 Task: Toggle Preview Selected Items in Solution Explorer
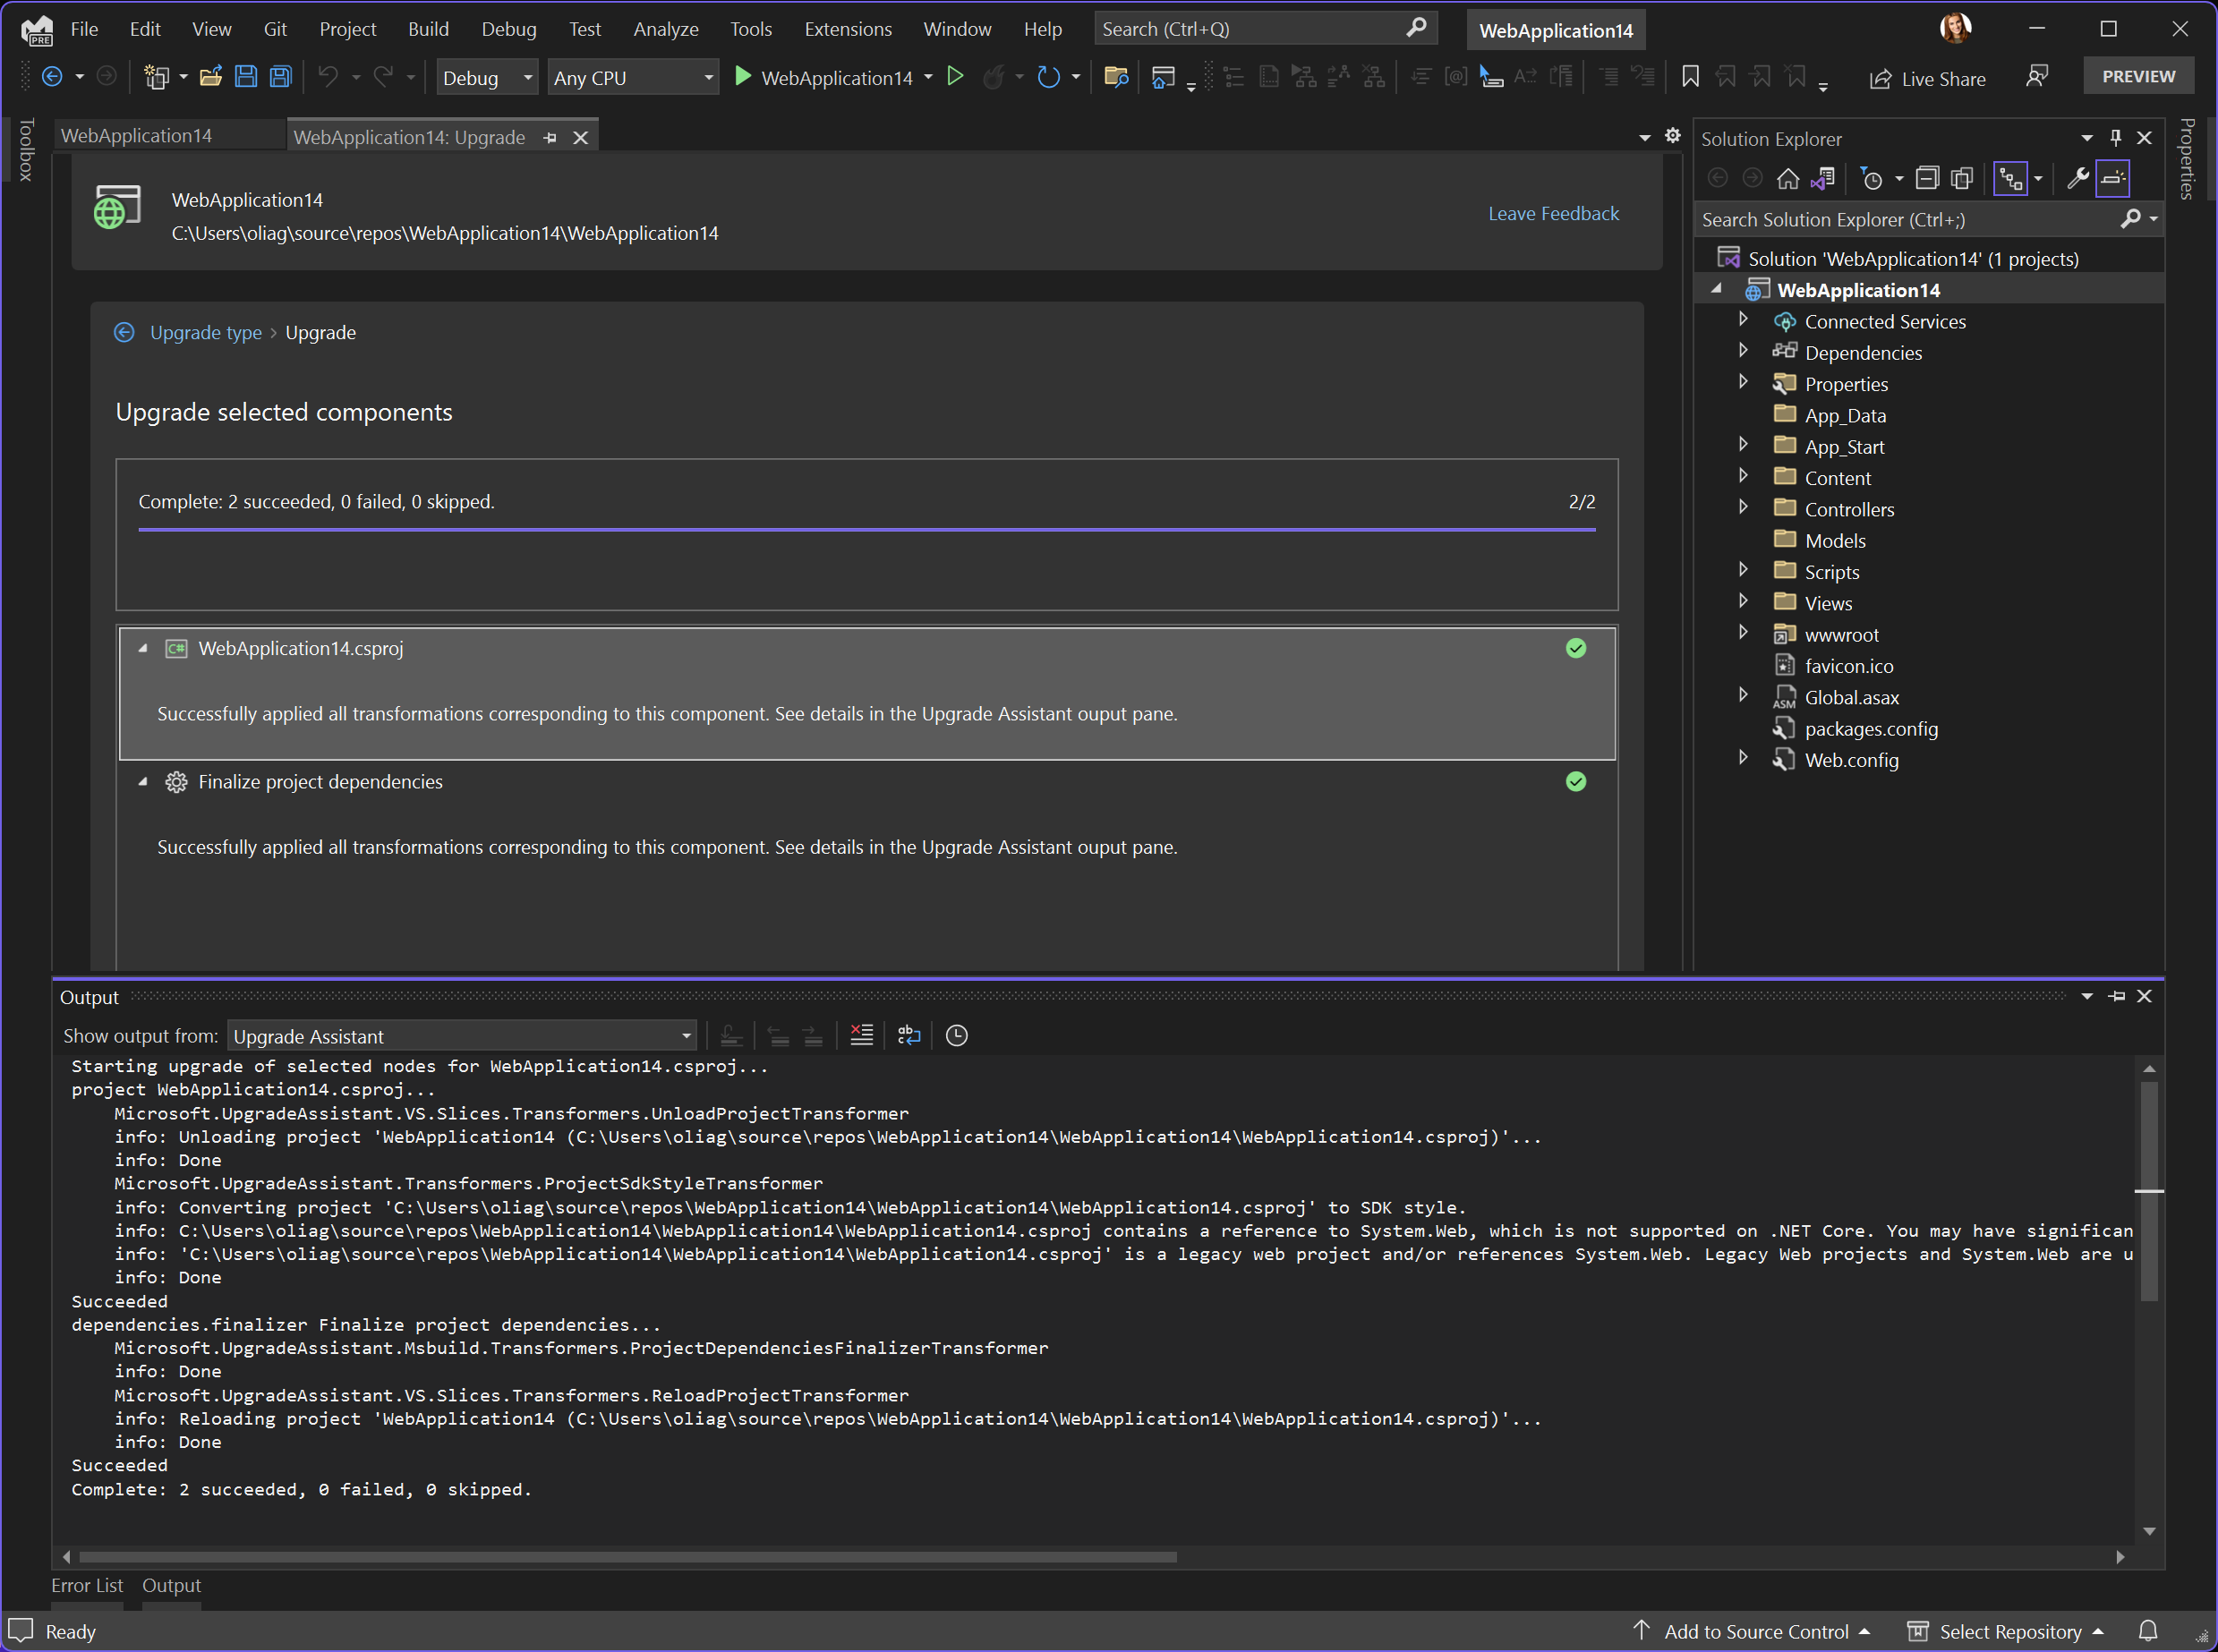tap(2113, 179)
